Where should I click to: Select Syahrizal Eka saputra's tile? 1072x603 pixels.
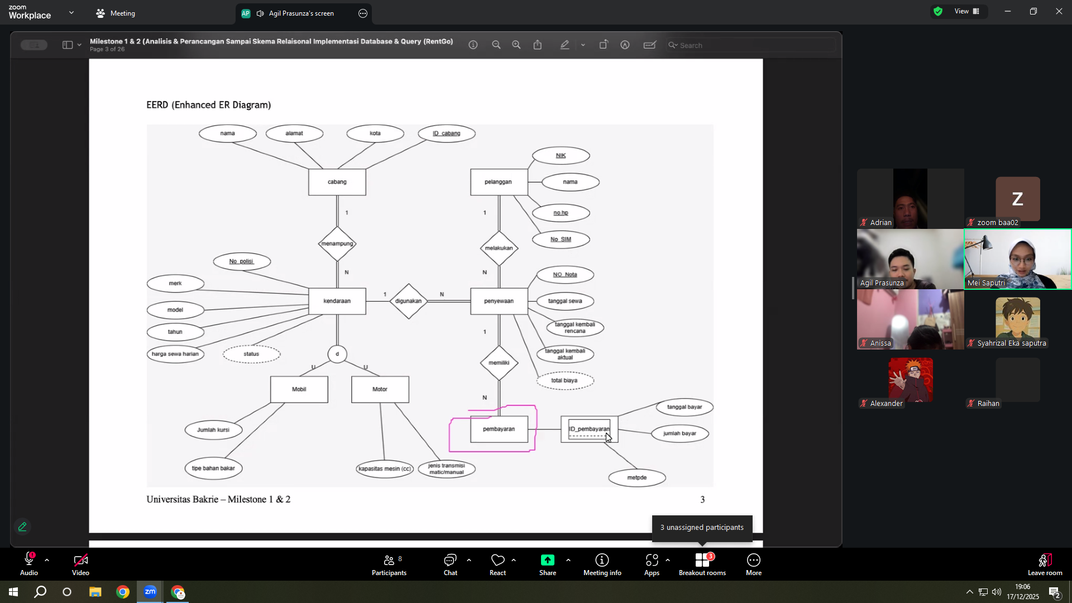click(x=1017, y=319)
